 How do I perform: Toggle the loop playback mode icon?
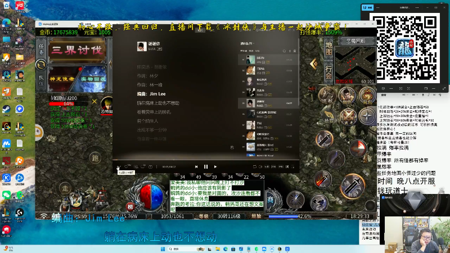pyautogui.click(x=255, y=166)
